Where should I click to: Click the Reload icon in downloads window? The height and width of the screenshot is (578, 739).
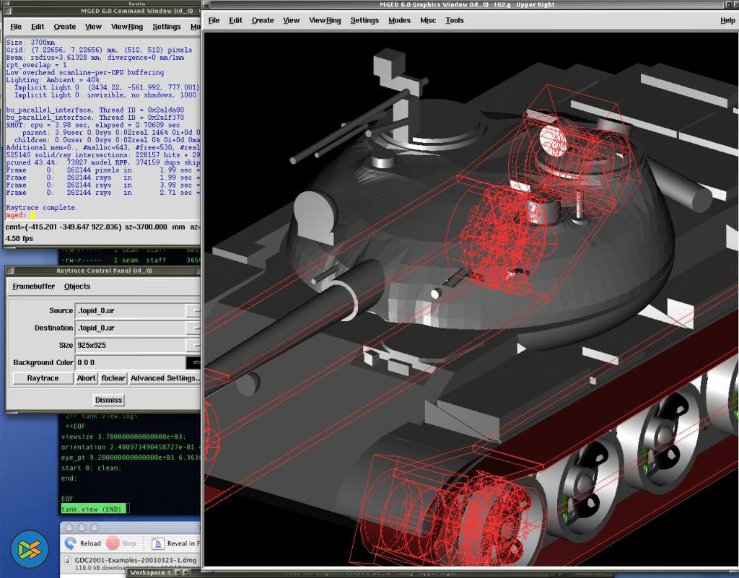[x=70, y=543]
